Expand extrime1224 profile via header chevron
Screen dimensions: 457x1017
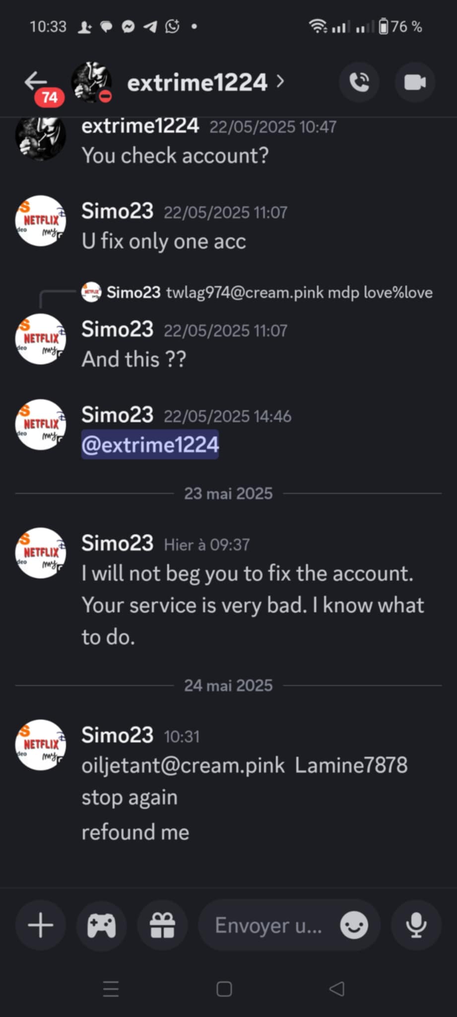pyautogui.click(x=280, y=81)
